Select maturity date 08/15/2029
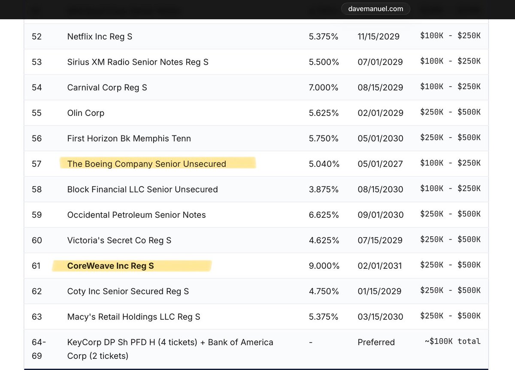 [x=380, y=87]
